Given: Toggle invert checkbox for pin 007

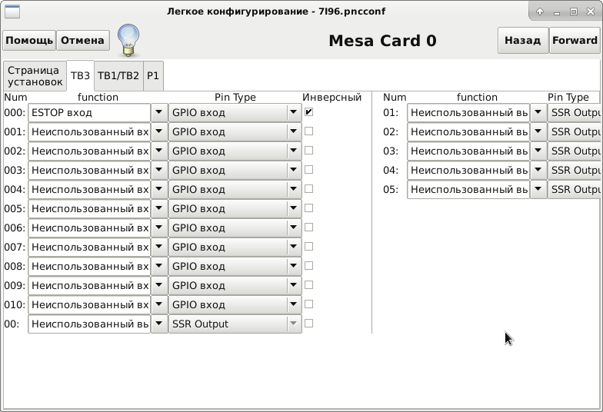Looking at the screenshot, I should click(308, 246).
